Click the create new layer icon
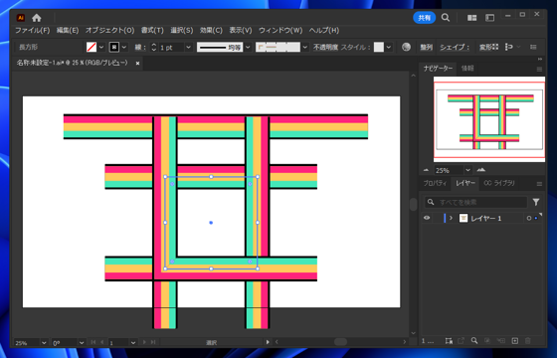Viewport: 557px width, 358px height. click(515, 341)
